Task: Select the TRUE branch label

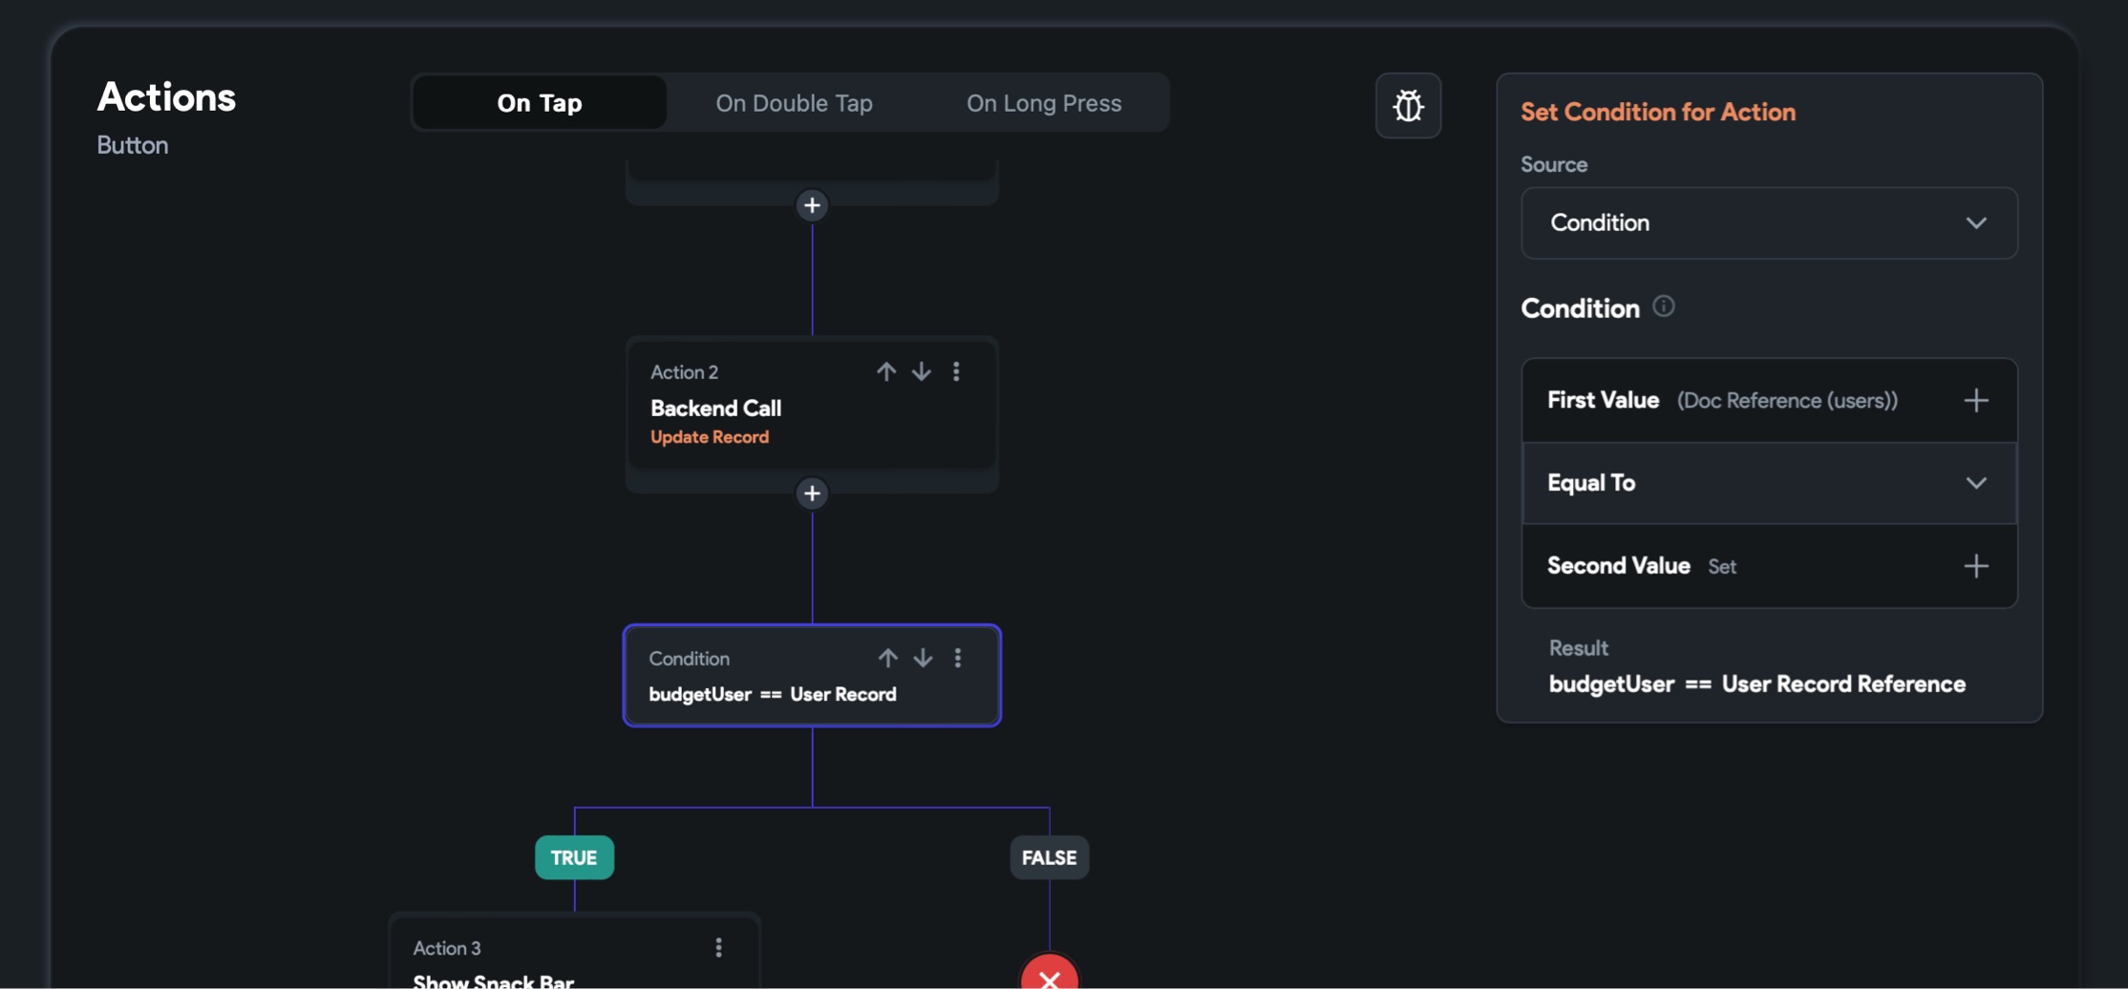Action: (x=574, y=857)
